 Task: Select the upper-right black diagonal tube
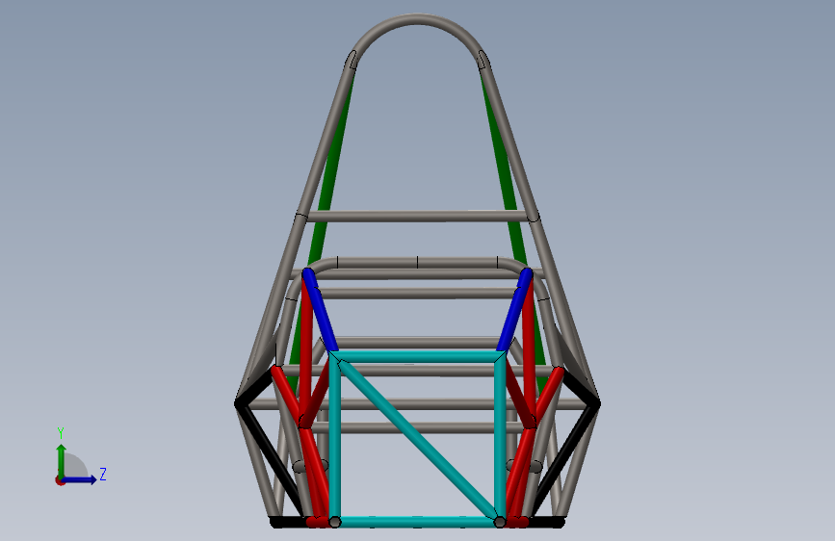(x=580, y=387)
